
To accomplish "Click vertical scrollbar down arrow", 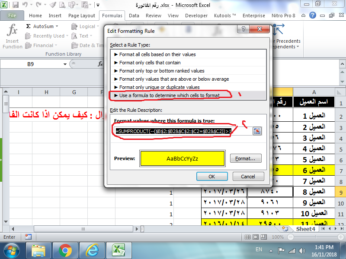I will pos(6,221).
